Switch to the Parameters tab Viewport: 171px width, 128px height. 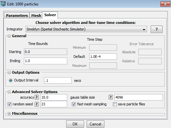[17, 16]
